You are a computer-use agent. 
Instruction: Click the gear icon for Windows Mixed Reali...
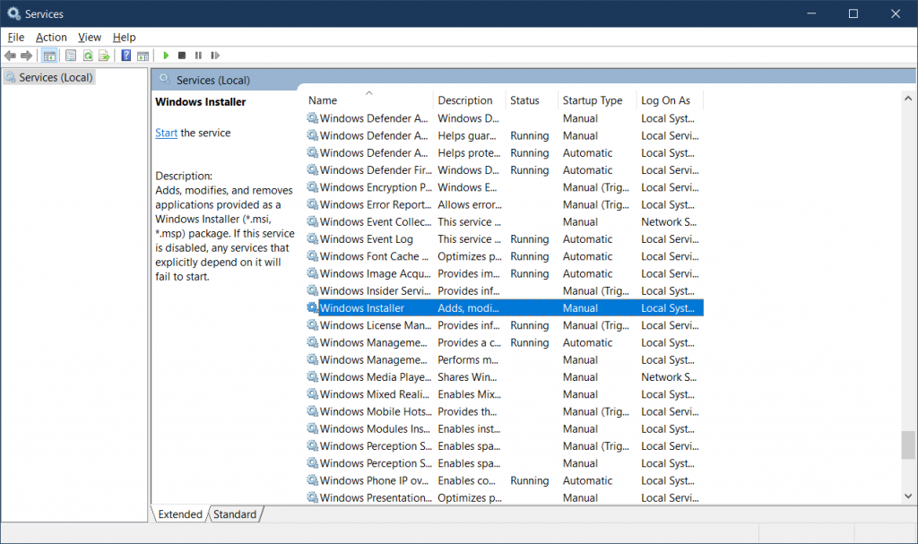313,394
